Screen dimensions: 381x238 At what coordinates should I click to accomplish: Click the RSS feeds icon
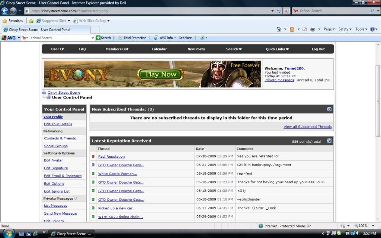[x=292, y=29]
